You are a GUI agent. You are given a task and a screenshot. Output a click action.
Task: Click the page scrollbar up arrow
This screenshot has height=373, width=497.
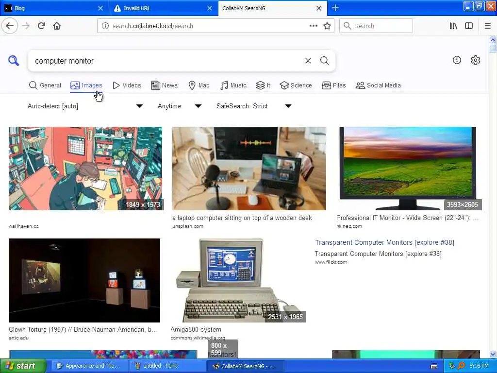point(493,40)
